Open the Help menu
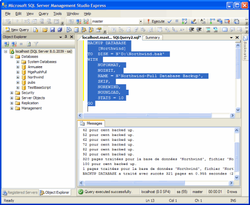Screen dimensions: 250x205 (x=87, y=14)
